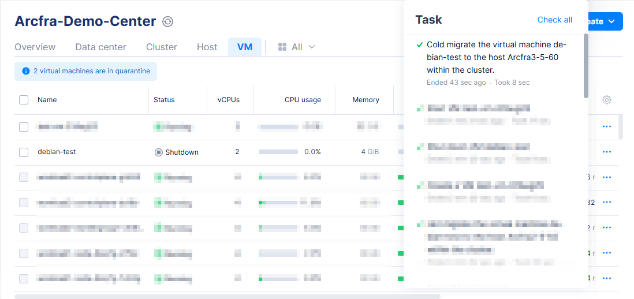Sort table by CPU usage column header

(x=302, y=100)
